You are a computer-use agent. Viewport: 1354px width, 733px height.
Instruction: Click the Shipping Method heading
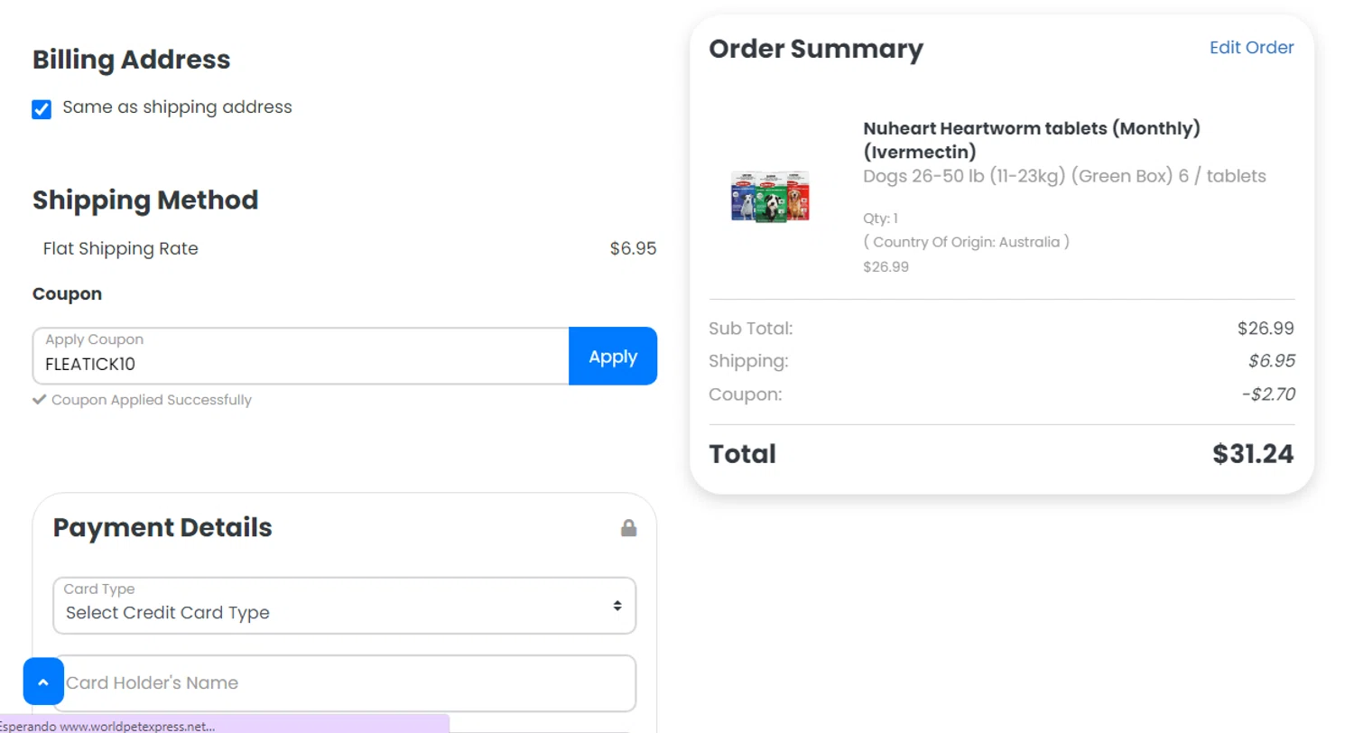145,199
